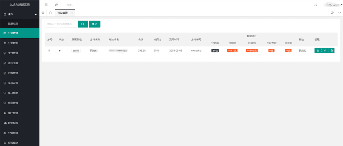Collapse the 主页 menu group

[20, 14]
